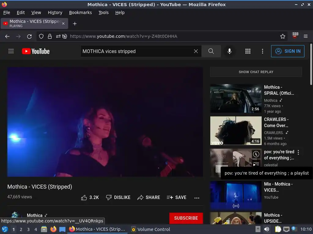Open Mothica SPIRAL title link
The height and width of the screenshot is (234, 313).
pyautogui.click(x=279, y=90)
